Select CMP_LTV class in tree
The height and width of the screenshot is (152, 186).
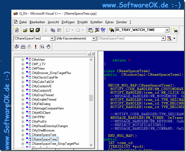(38, 64)
